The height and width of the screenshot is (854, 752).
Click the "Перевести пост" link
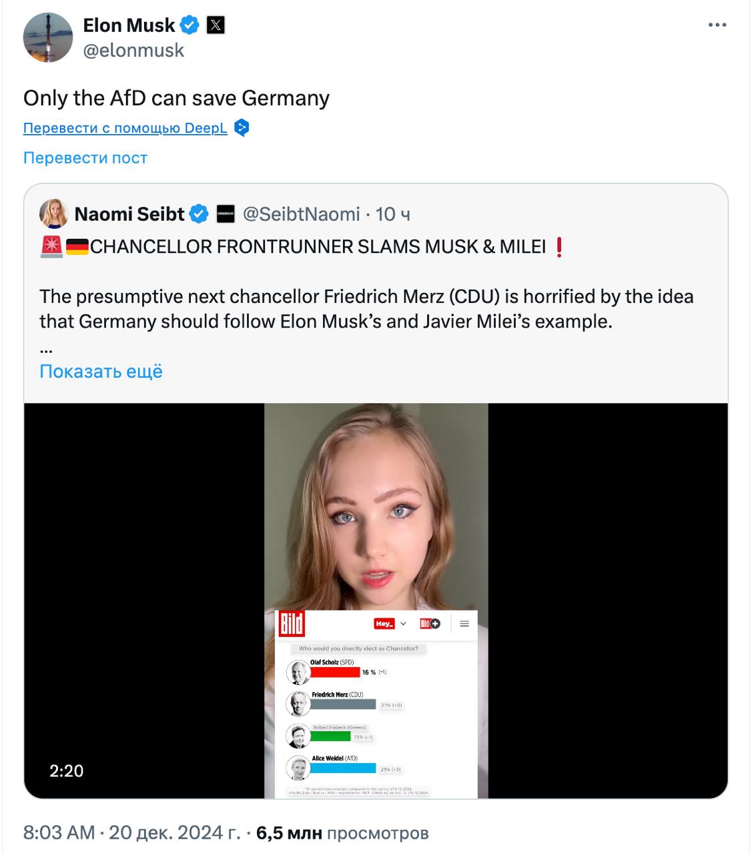tap(85, 157)
